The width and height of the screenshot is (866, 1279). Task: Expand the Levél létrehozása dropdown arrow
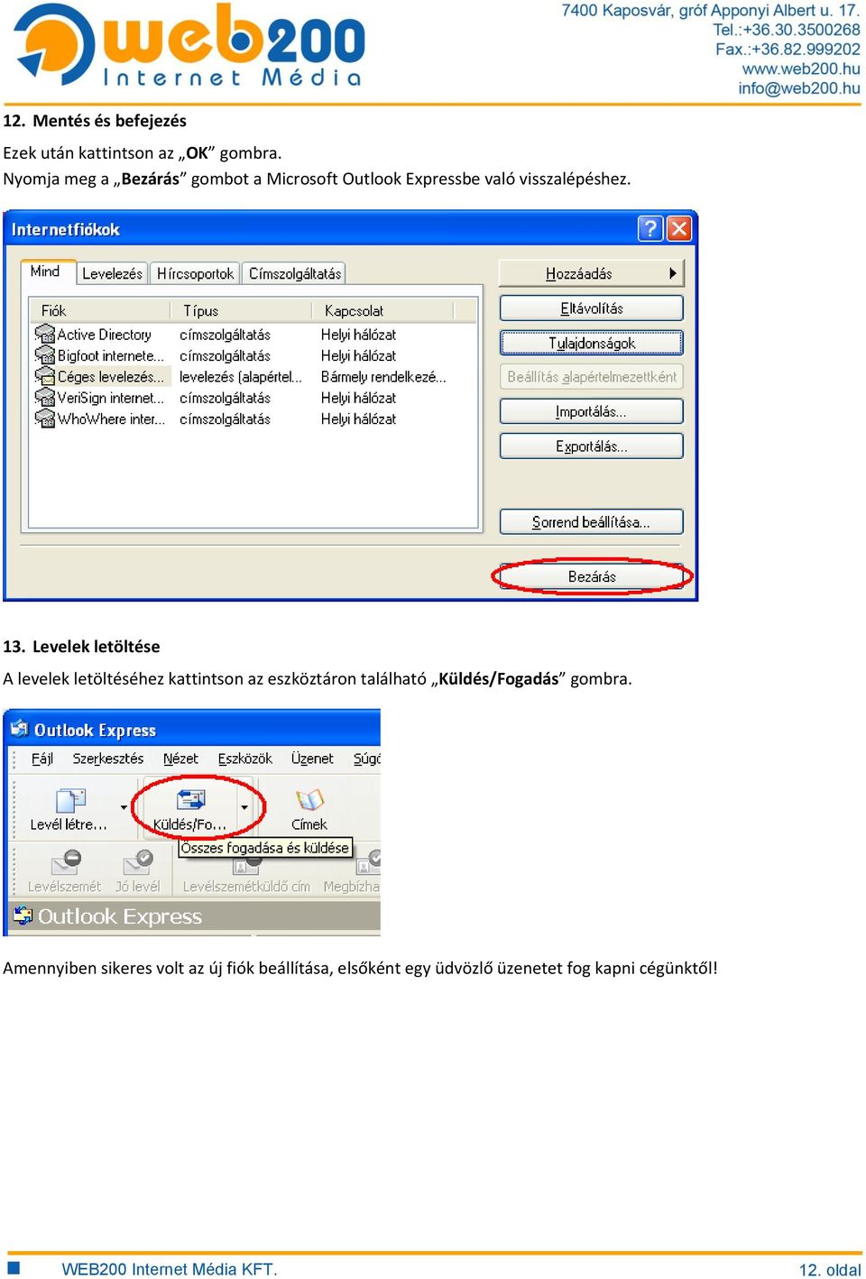point(124,807)
